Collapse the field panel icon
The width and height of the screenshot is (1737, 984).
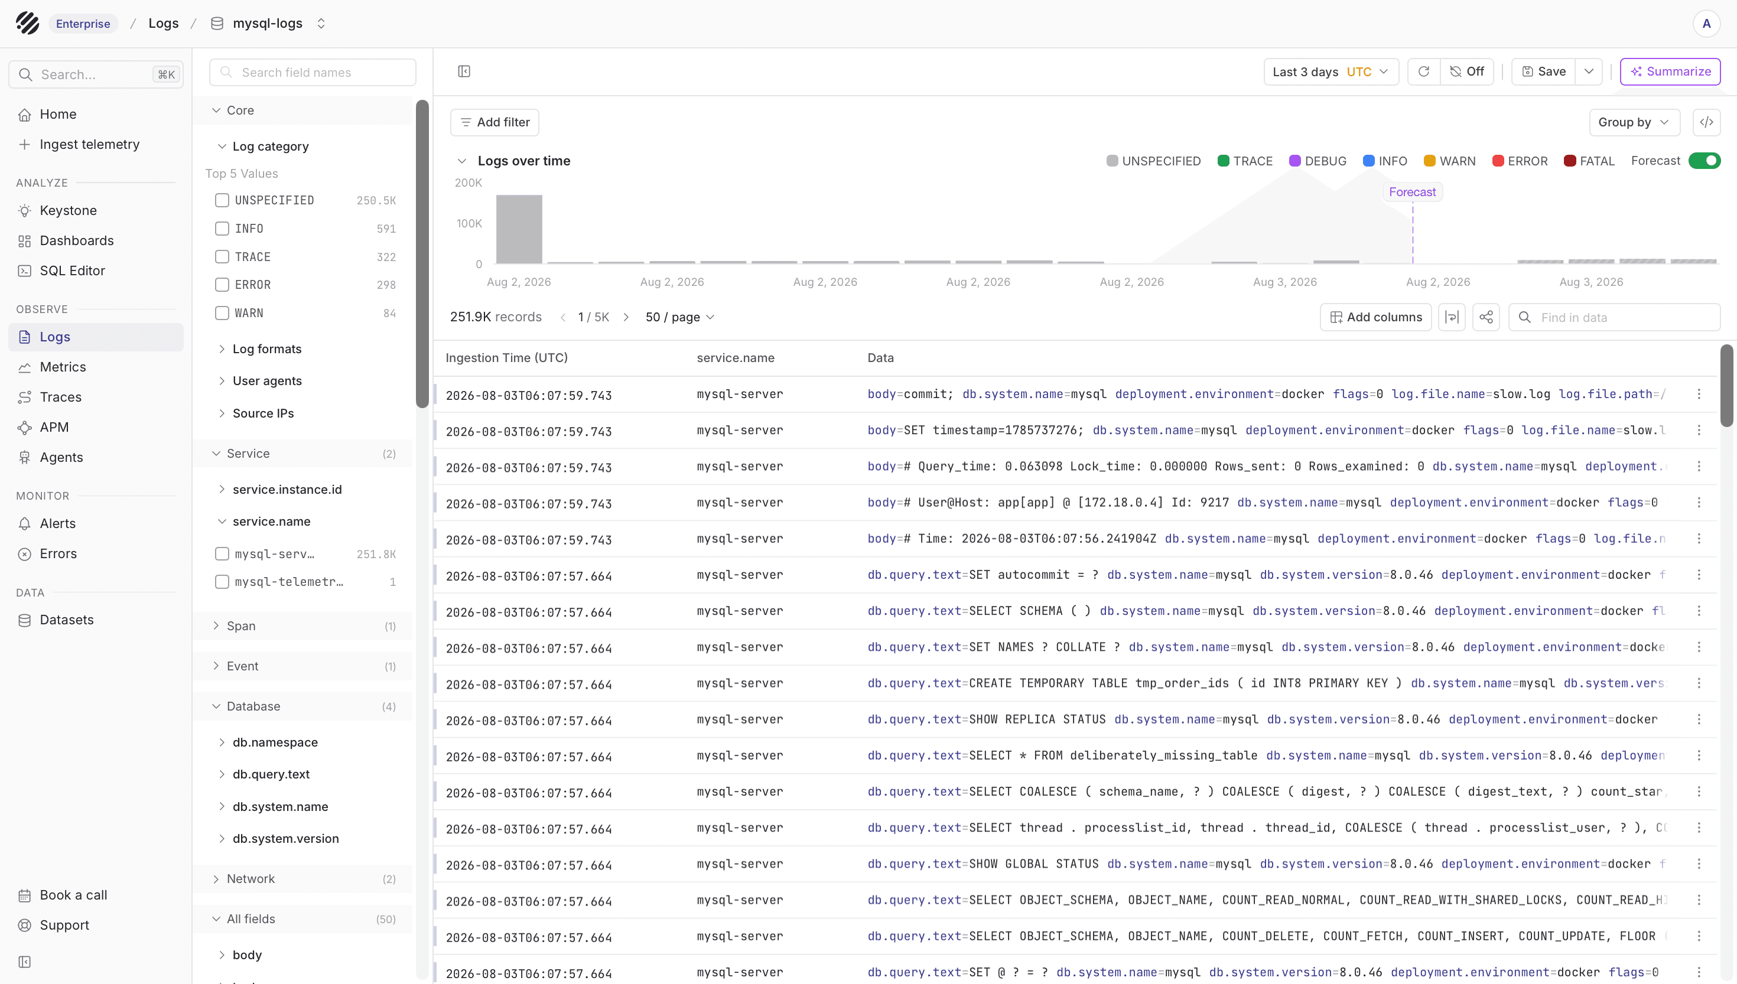coord(464,71)
